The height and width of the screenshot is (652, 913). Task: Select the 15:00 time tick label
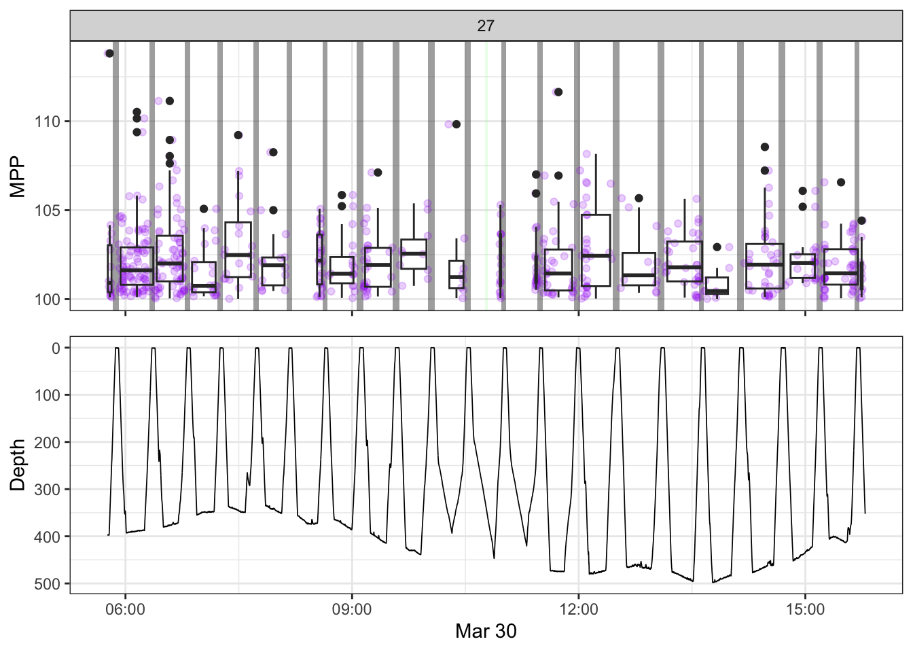click(805, 609)
